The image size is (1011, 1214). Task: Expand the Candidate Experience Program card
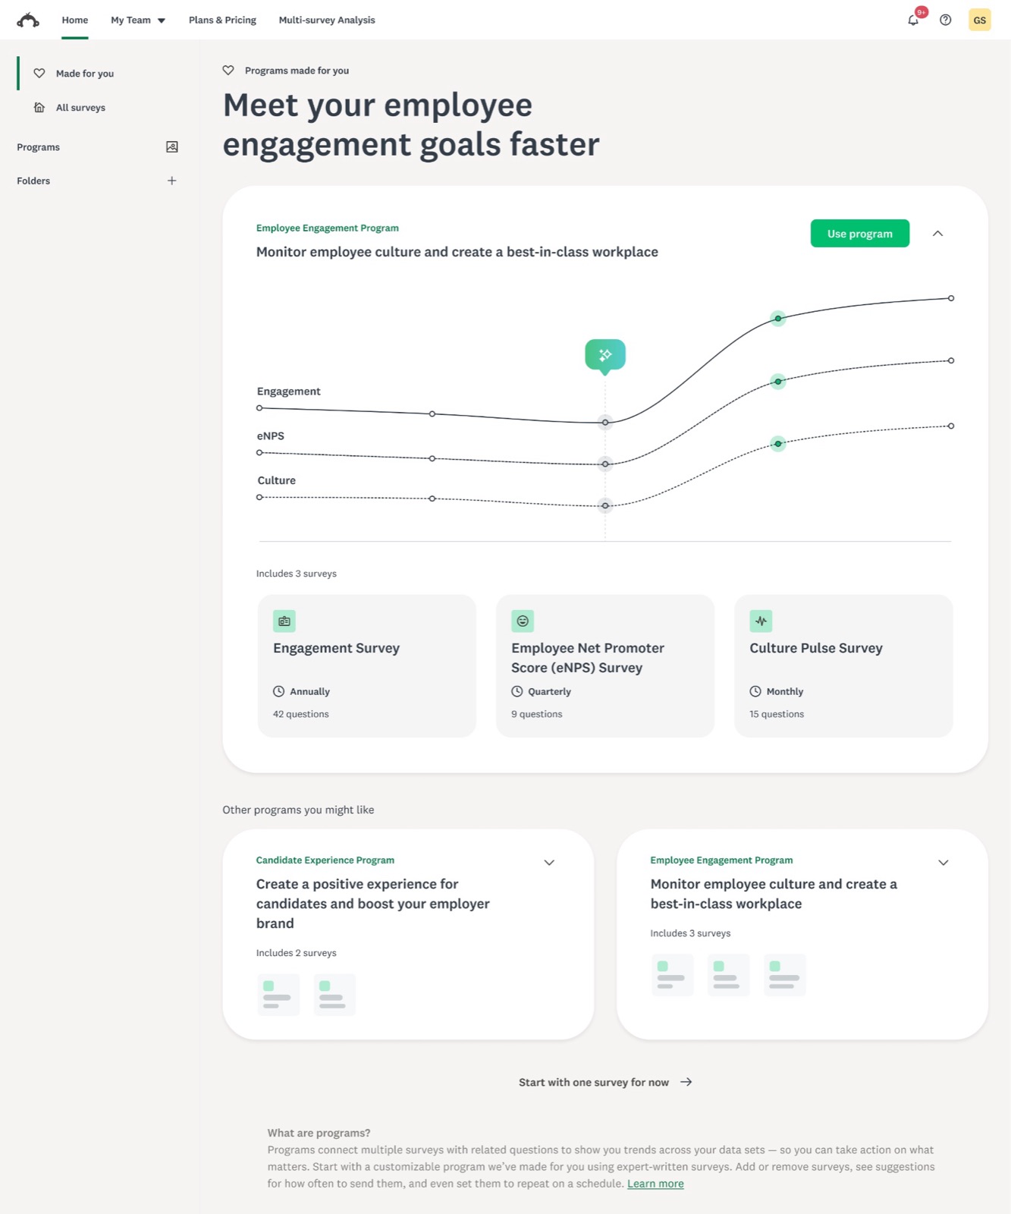point(549,863)
